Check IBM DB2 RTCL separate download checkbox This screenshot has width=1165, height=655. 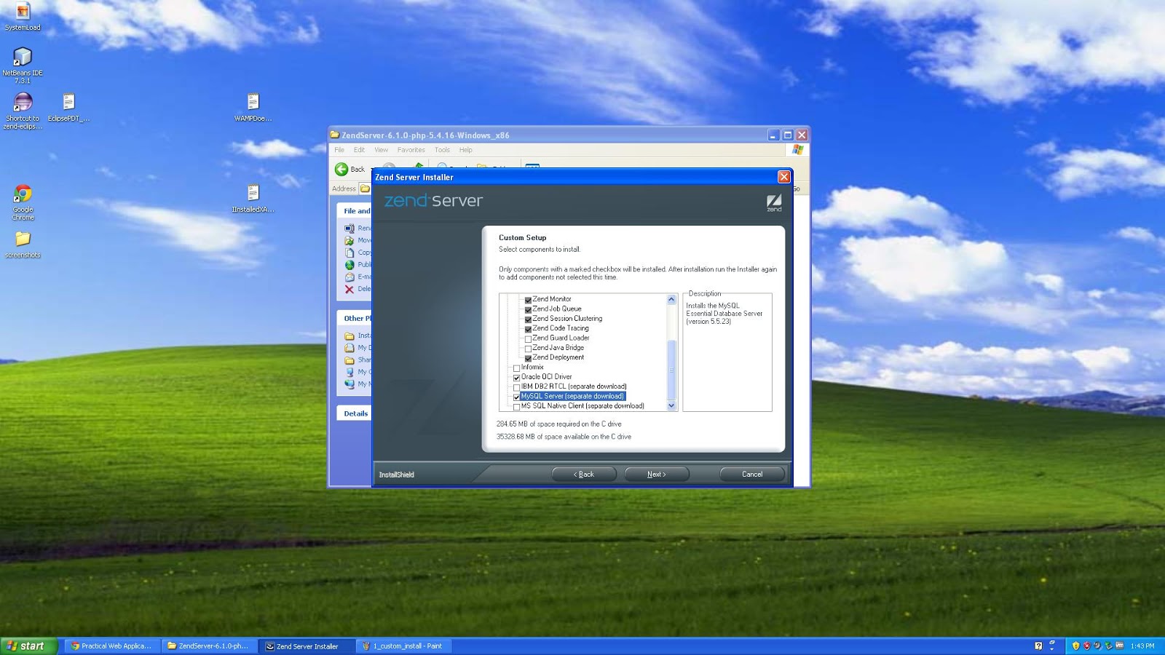pyautogui.click(x=517, y=387)
